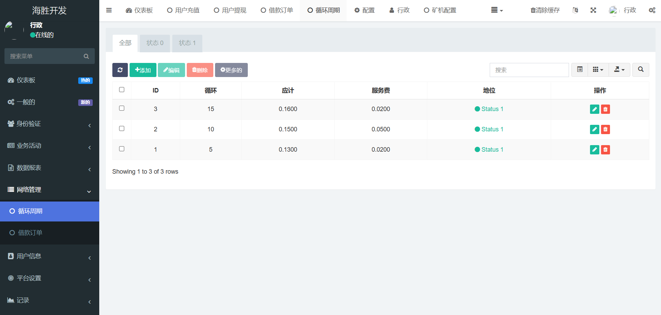The image size is (661, 315).
Task: Check the select-all checkbox in table header
Action: pos(122,90)
